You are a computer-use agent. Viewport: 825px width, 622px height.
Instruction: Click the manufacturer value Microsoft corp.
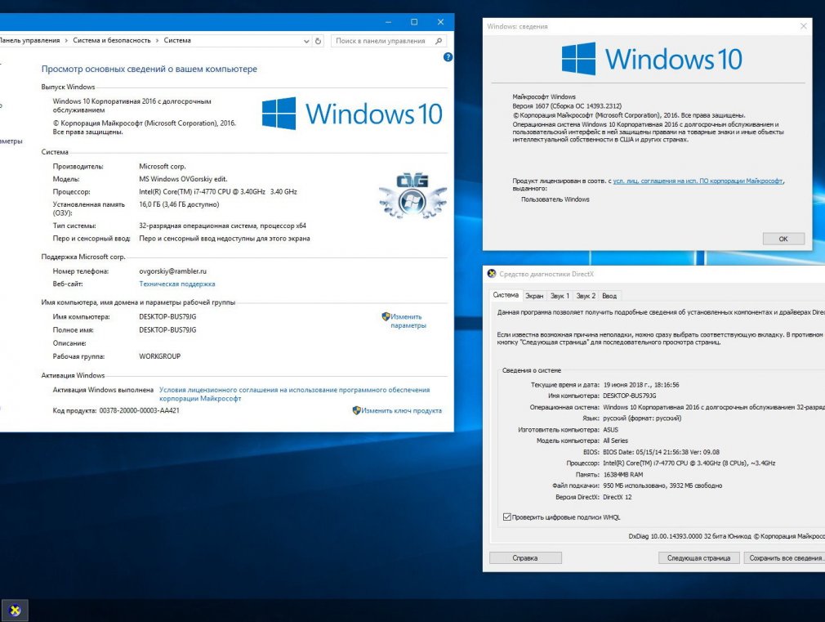click(x=162, y=167)
